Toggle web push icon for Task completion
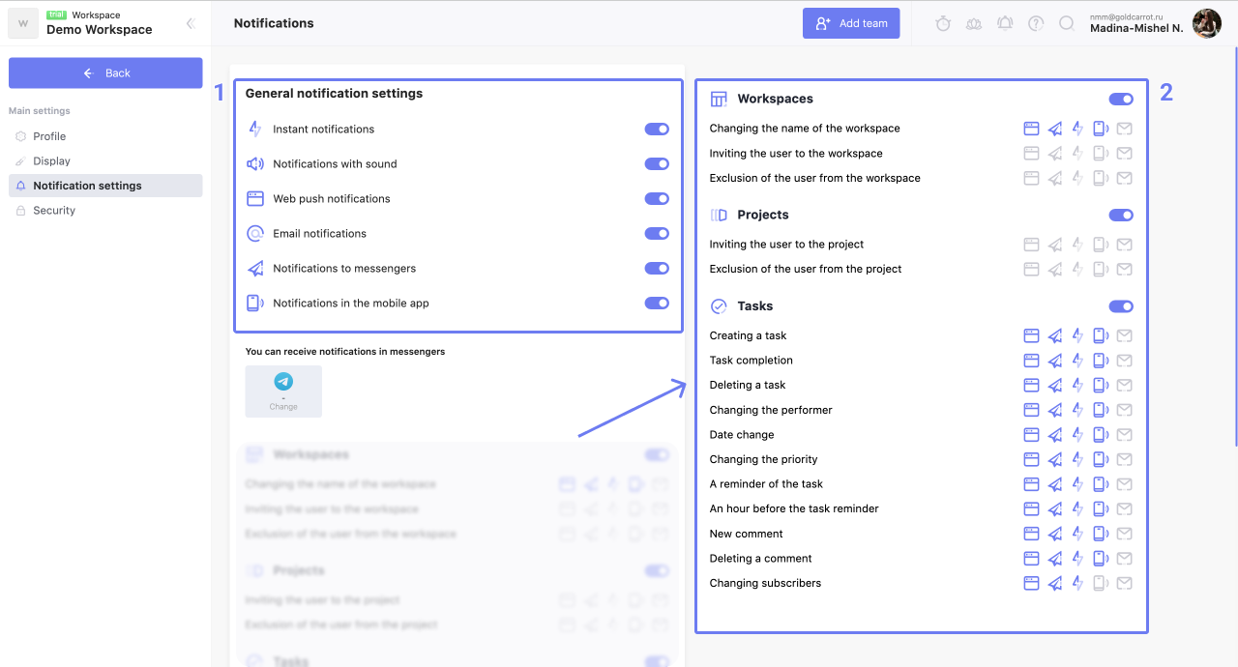The width and height of the screenshot is (1238, 667). [x=1031, y=361]
